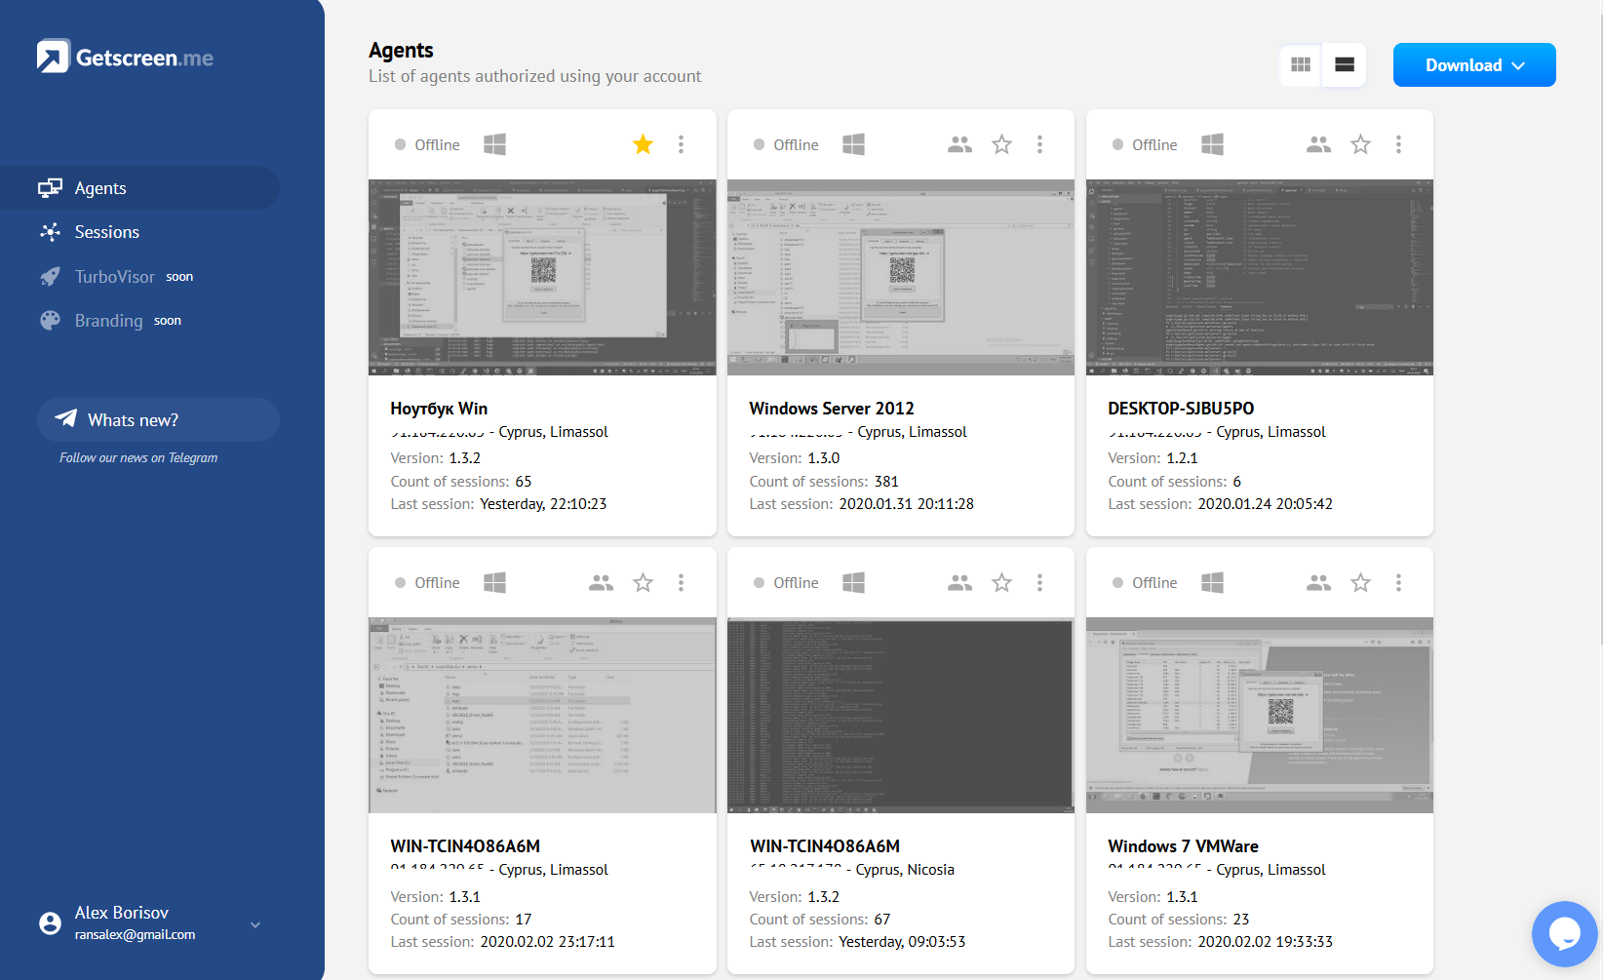Open the live chat bubble
The image size is (1603, 980).
click(1564, 933)
